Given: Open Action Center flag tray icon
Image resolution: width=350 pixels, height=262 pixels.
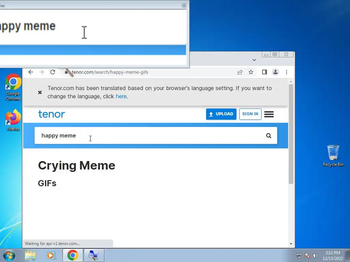Looking at the screenshot, I should tap(307, 256).
